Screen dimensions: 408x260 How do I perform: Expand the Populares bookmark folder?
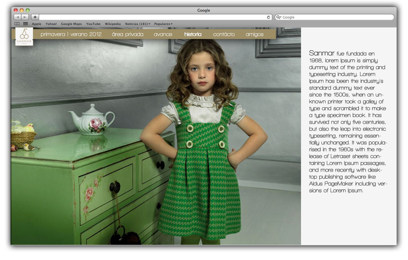(163, 24)
